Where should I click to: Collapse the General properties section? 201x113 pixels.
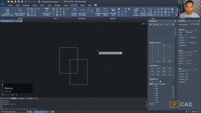click(x=196, y=30)
